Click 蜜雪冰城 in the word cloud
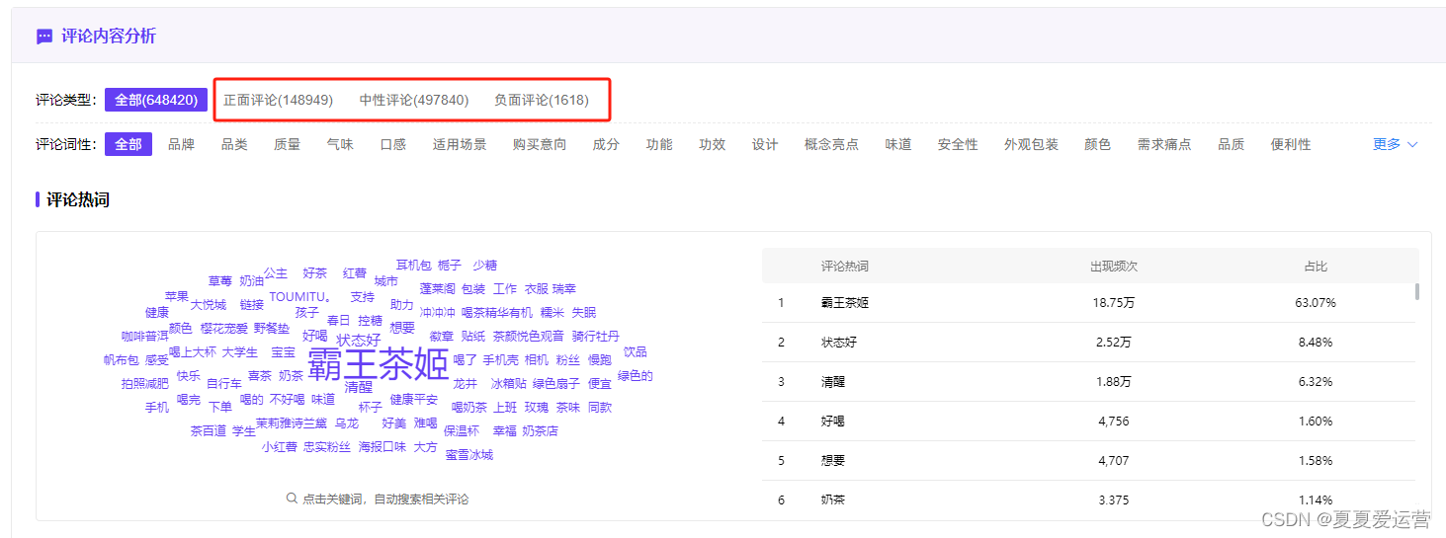 [469, 455]
